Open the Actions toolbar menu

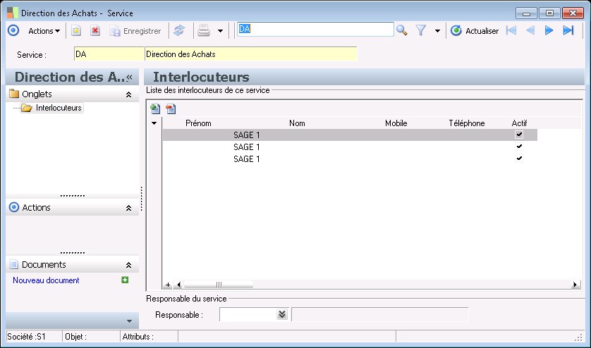tap(44, 31)
